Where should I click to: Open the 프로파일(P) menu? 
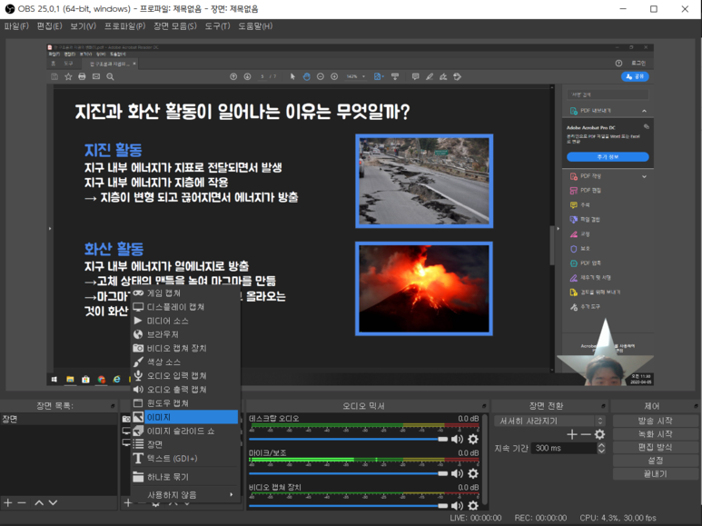point(125,26)
